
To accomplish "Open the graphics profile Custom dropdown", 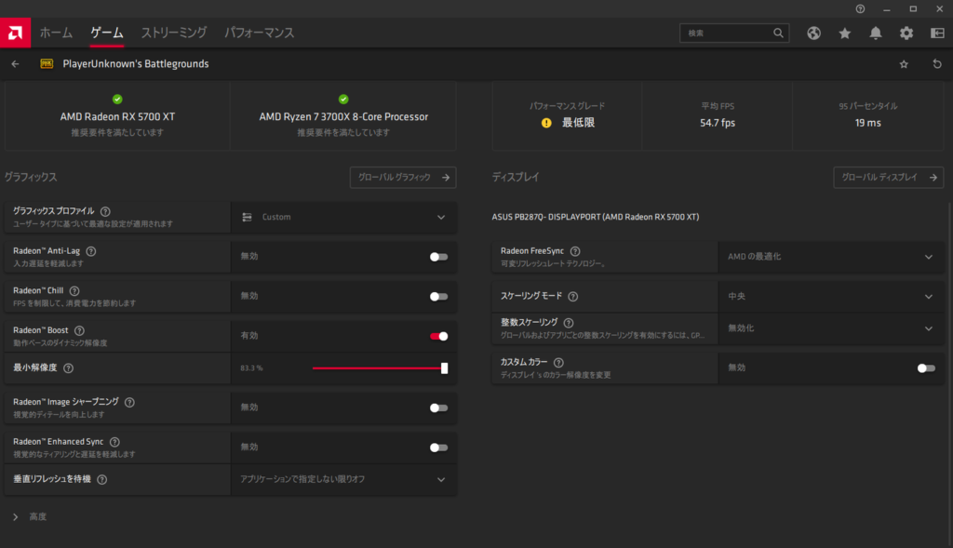I will click(x=344, y=218).
